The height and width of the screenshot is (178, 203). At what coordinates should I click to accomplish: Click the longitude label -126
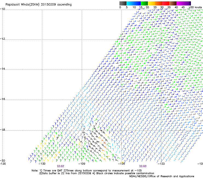point(122,164)
